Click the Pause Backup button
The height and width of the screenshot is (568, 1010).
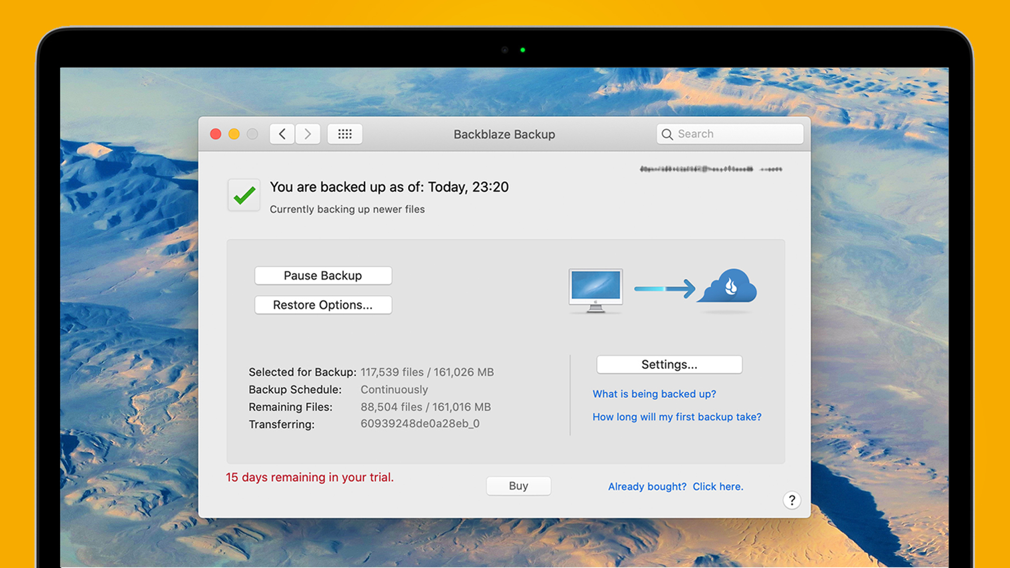[x=322, y=275]
